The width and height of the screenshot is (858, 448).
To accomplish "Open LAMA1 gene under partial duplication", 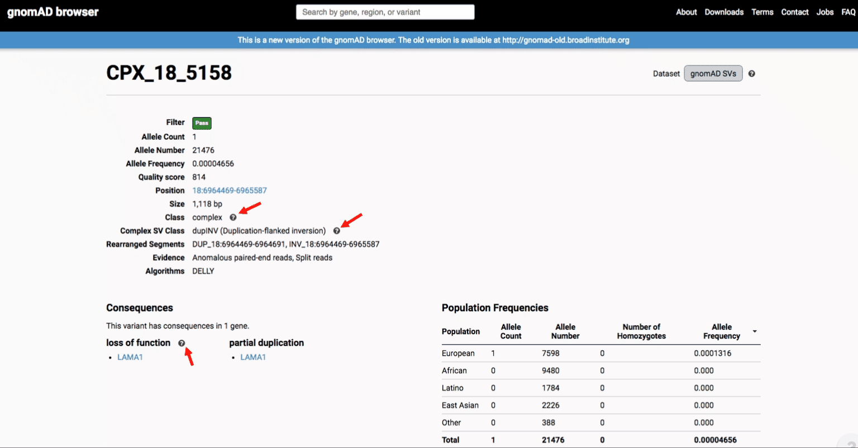I will (x=253, y=358).
